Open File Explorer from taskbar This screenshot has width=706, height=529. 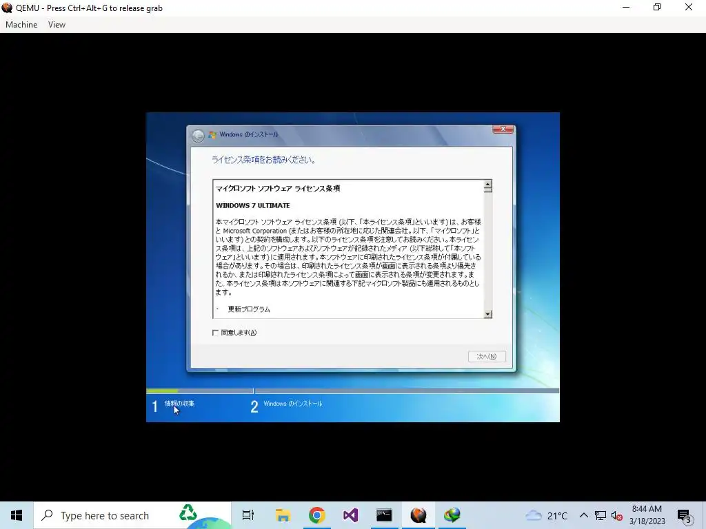click(283, 515)
